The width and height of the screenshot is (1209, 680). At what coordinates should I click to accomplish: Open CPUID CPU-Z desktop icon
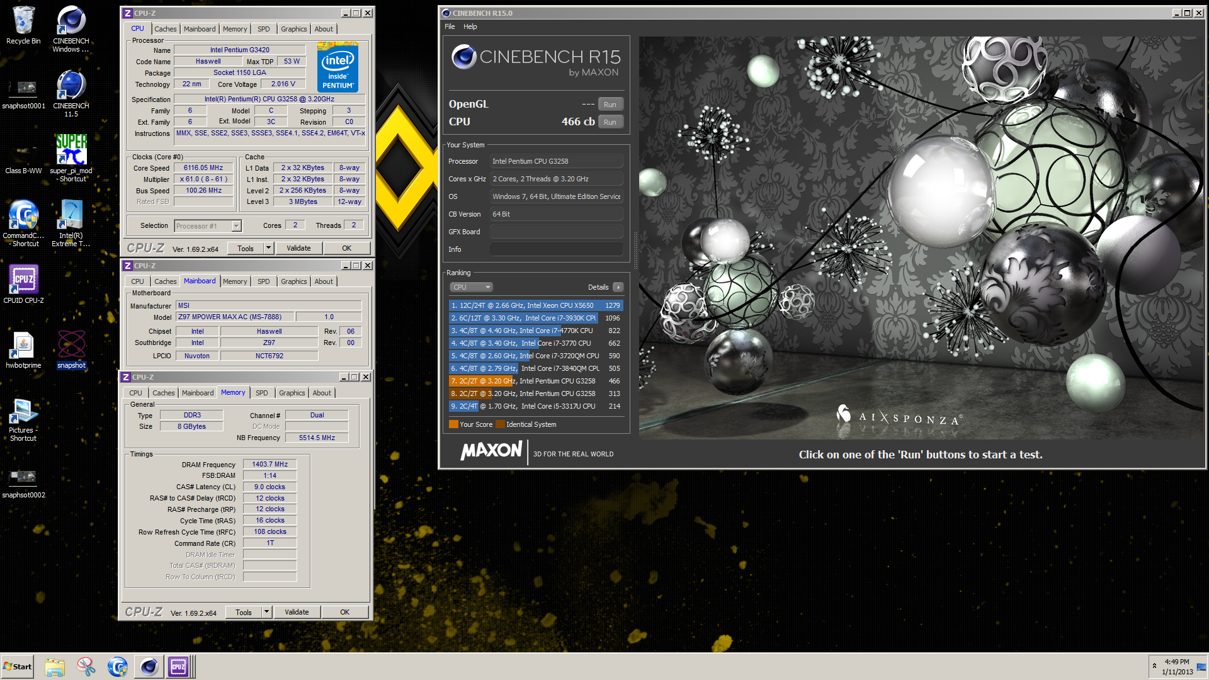coord(23,283)
